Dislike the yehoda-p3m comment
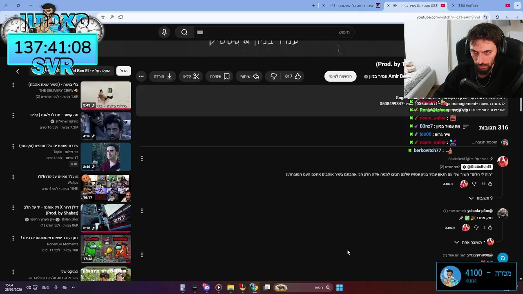This screenshot has height=294, width=523. 476,227
